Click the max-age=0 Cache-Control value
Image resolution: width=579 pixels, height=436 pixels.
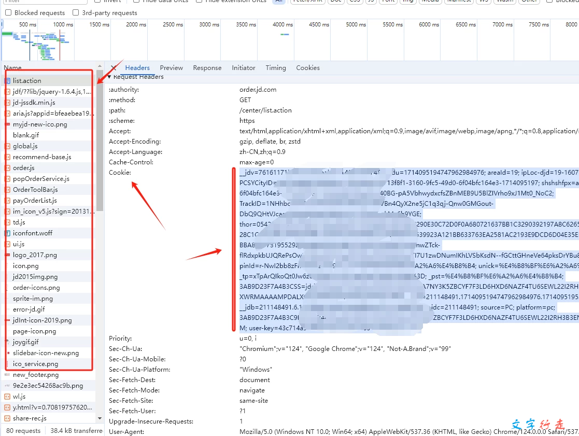coord(257,162)
